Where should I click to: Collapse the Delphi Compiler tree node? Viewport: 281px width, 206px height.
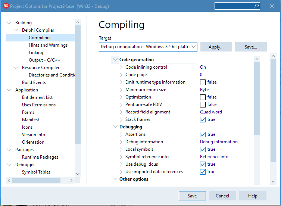pos(16,30)
